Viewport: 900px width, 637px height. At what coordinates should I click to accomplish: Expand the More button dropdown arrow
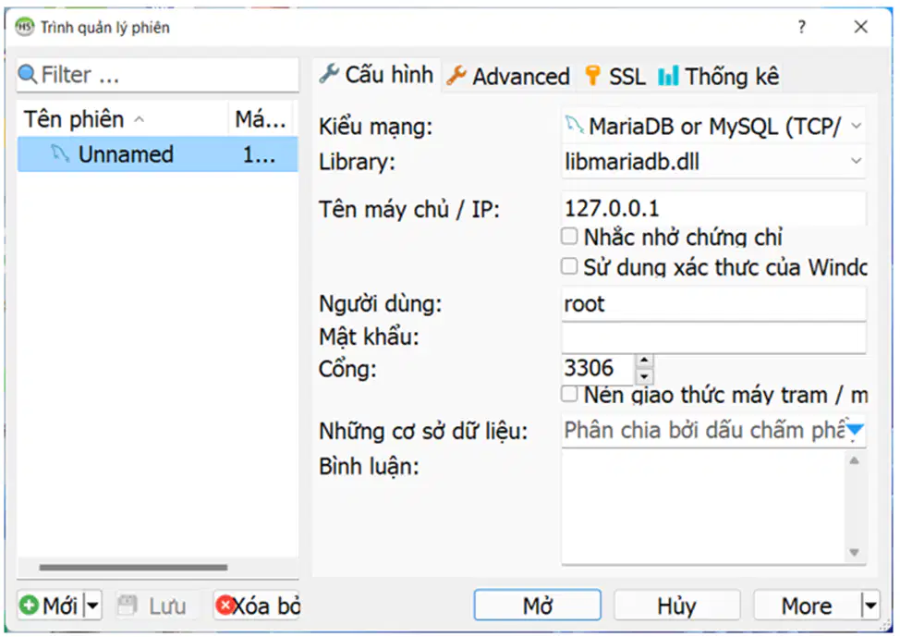[870, 605]
